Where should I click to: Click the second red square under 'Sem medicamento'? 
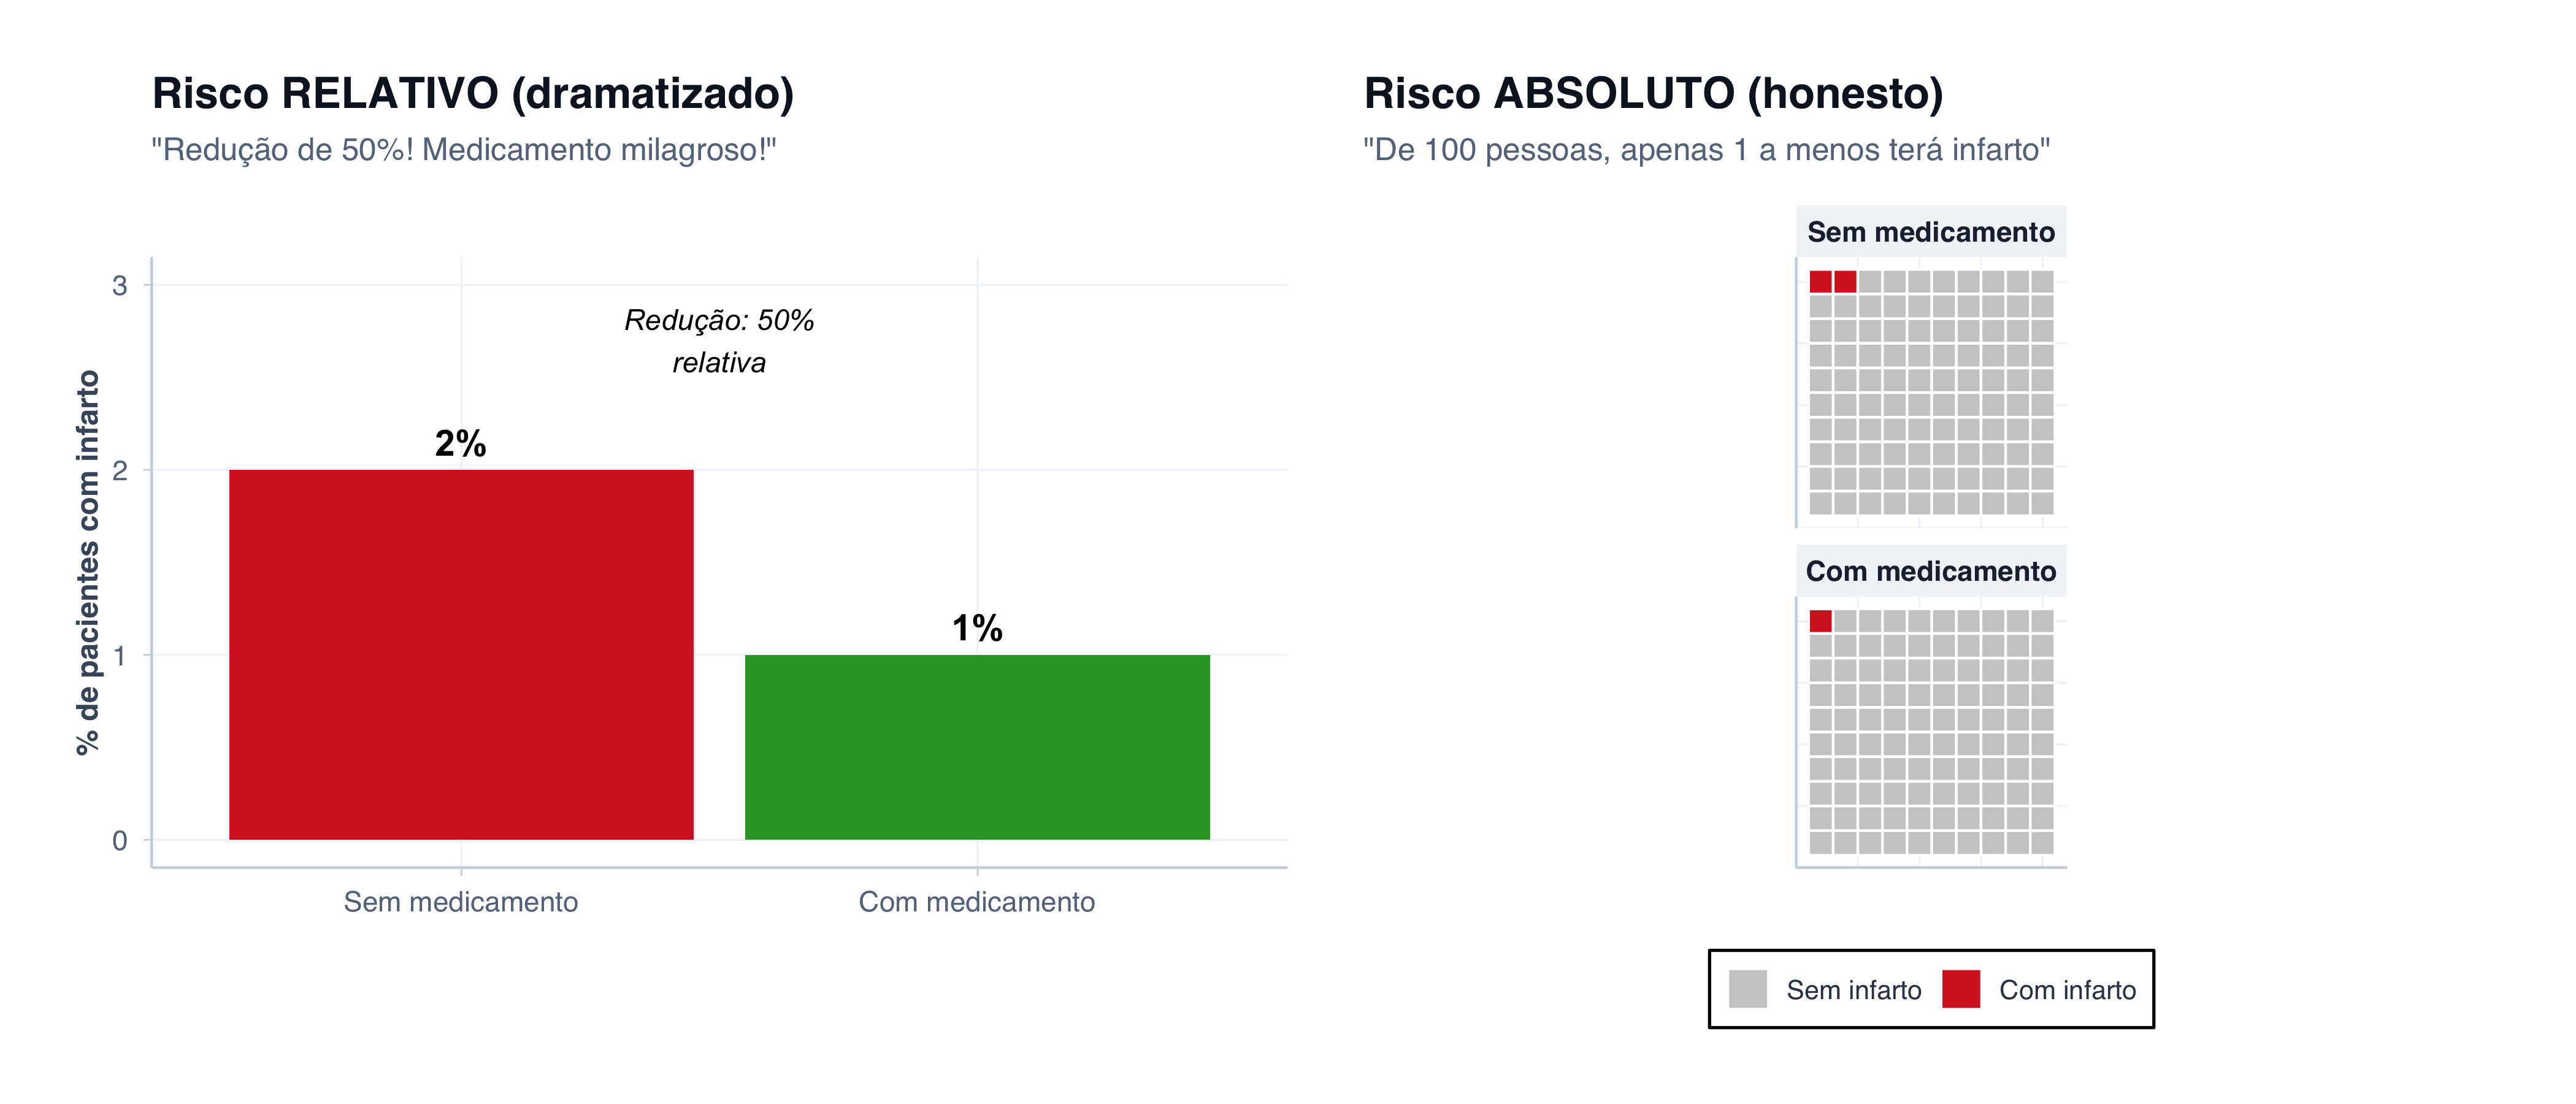[x=1845, y=282]
